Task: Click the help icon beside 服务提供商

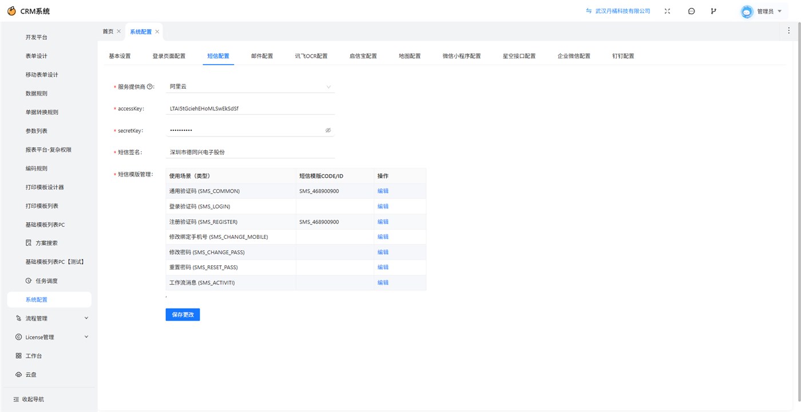Action: [x=150, y=87]
